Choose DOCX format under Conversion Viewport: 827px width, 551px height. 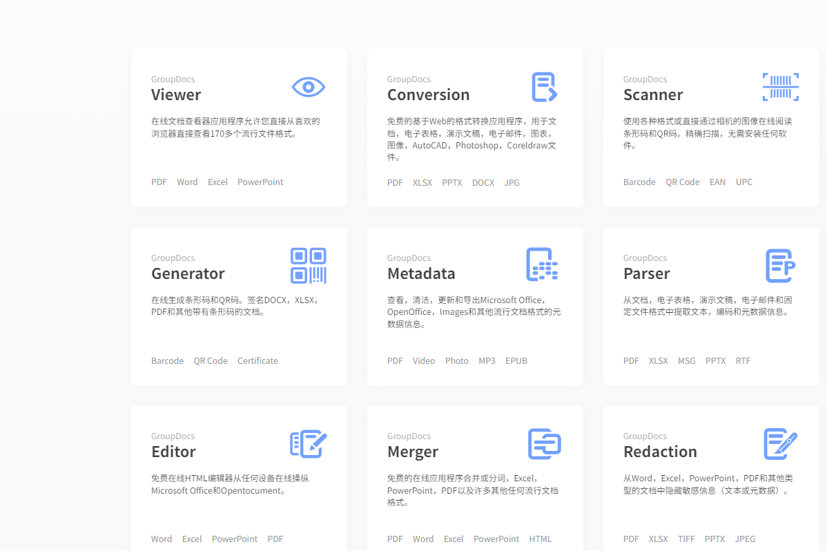point(483,183)
